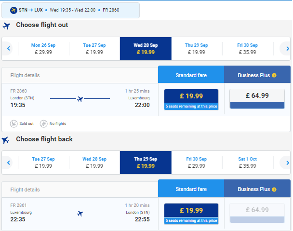Screen dimensions: 293x231
Task: Click the airplane icon beside Choose flight back
Action: coord(6,140)
